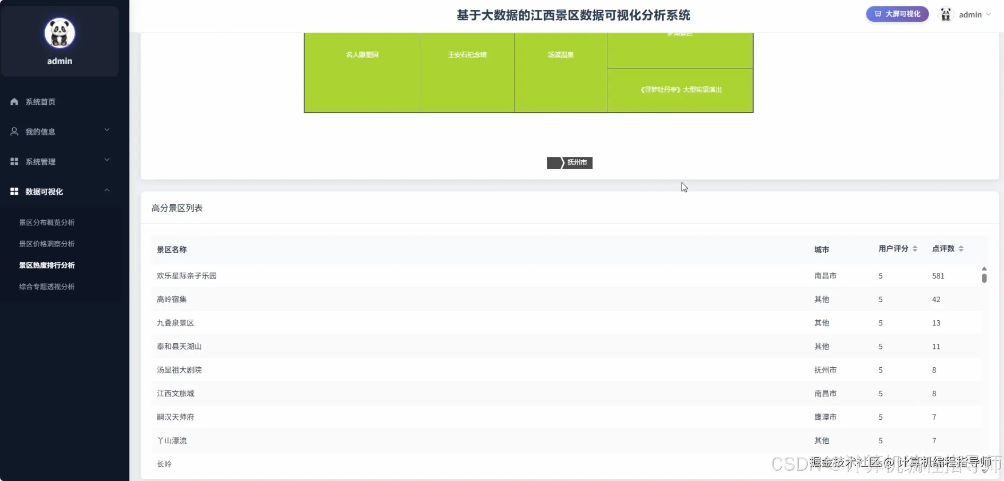Click the treemap breadcrumb root arrow
Screen dimensions: 1004x481
555,163
